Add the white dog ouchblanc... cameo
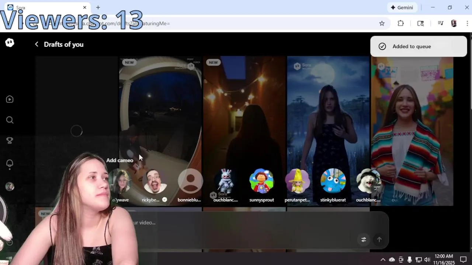Image resolution: width=472 pixels, height=265 pixels. pyautogui.click(x=368, y=181)
